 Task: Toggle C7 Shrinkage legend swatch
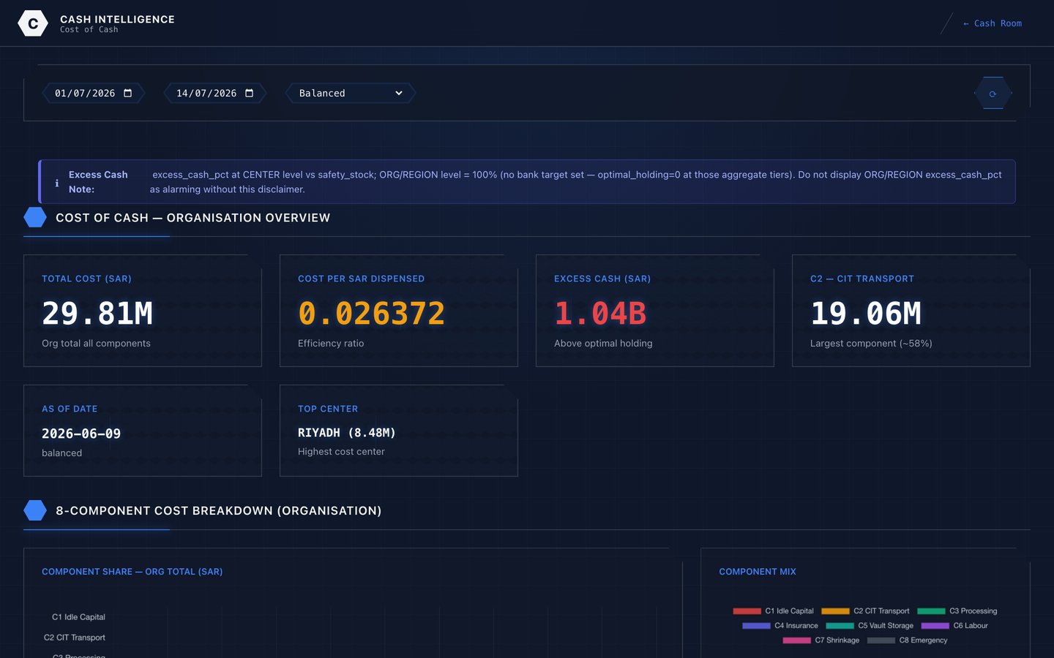pos(796,640)
